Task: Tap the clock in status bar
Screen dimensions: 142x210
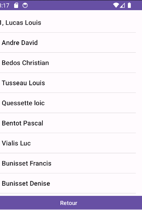Action: 5,5
